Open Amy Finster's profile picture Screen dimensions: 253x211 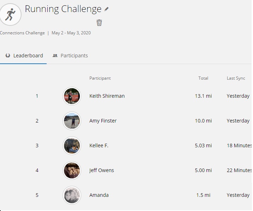click(x=72, y=121)
